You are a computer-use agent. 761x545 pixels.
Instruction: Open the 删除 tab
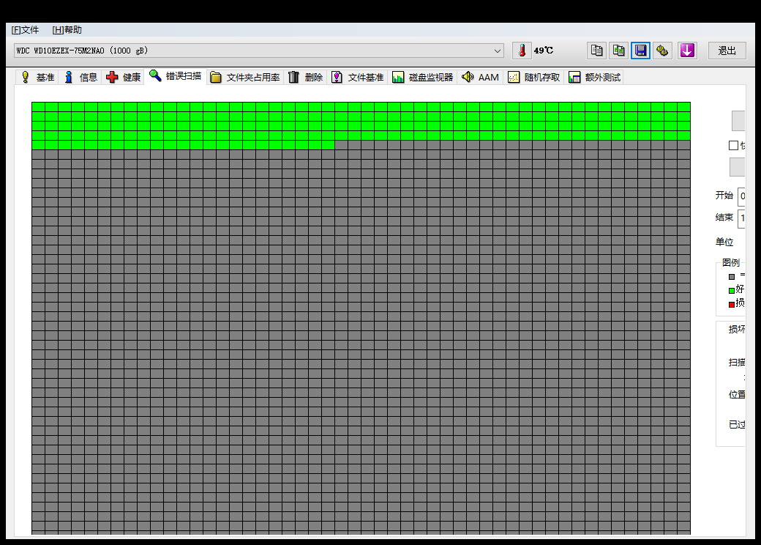(x=305, y=77)
